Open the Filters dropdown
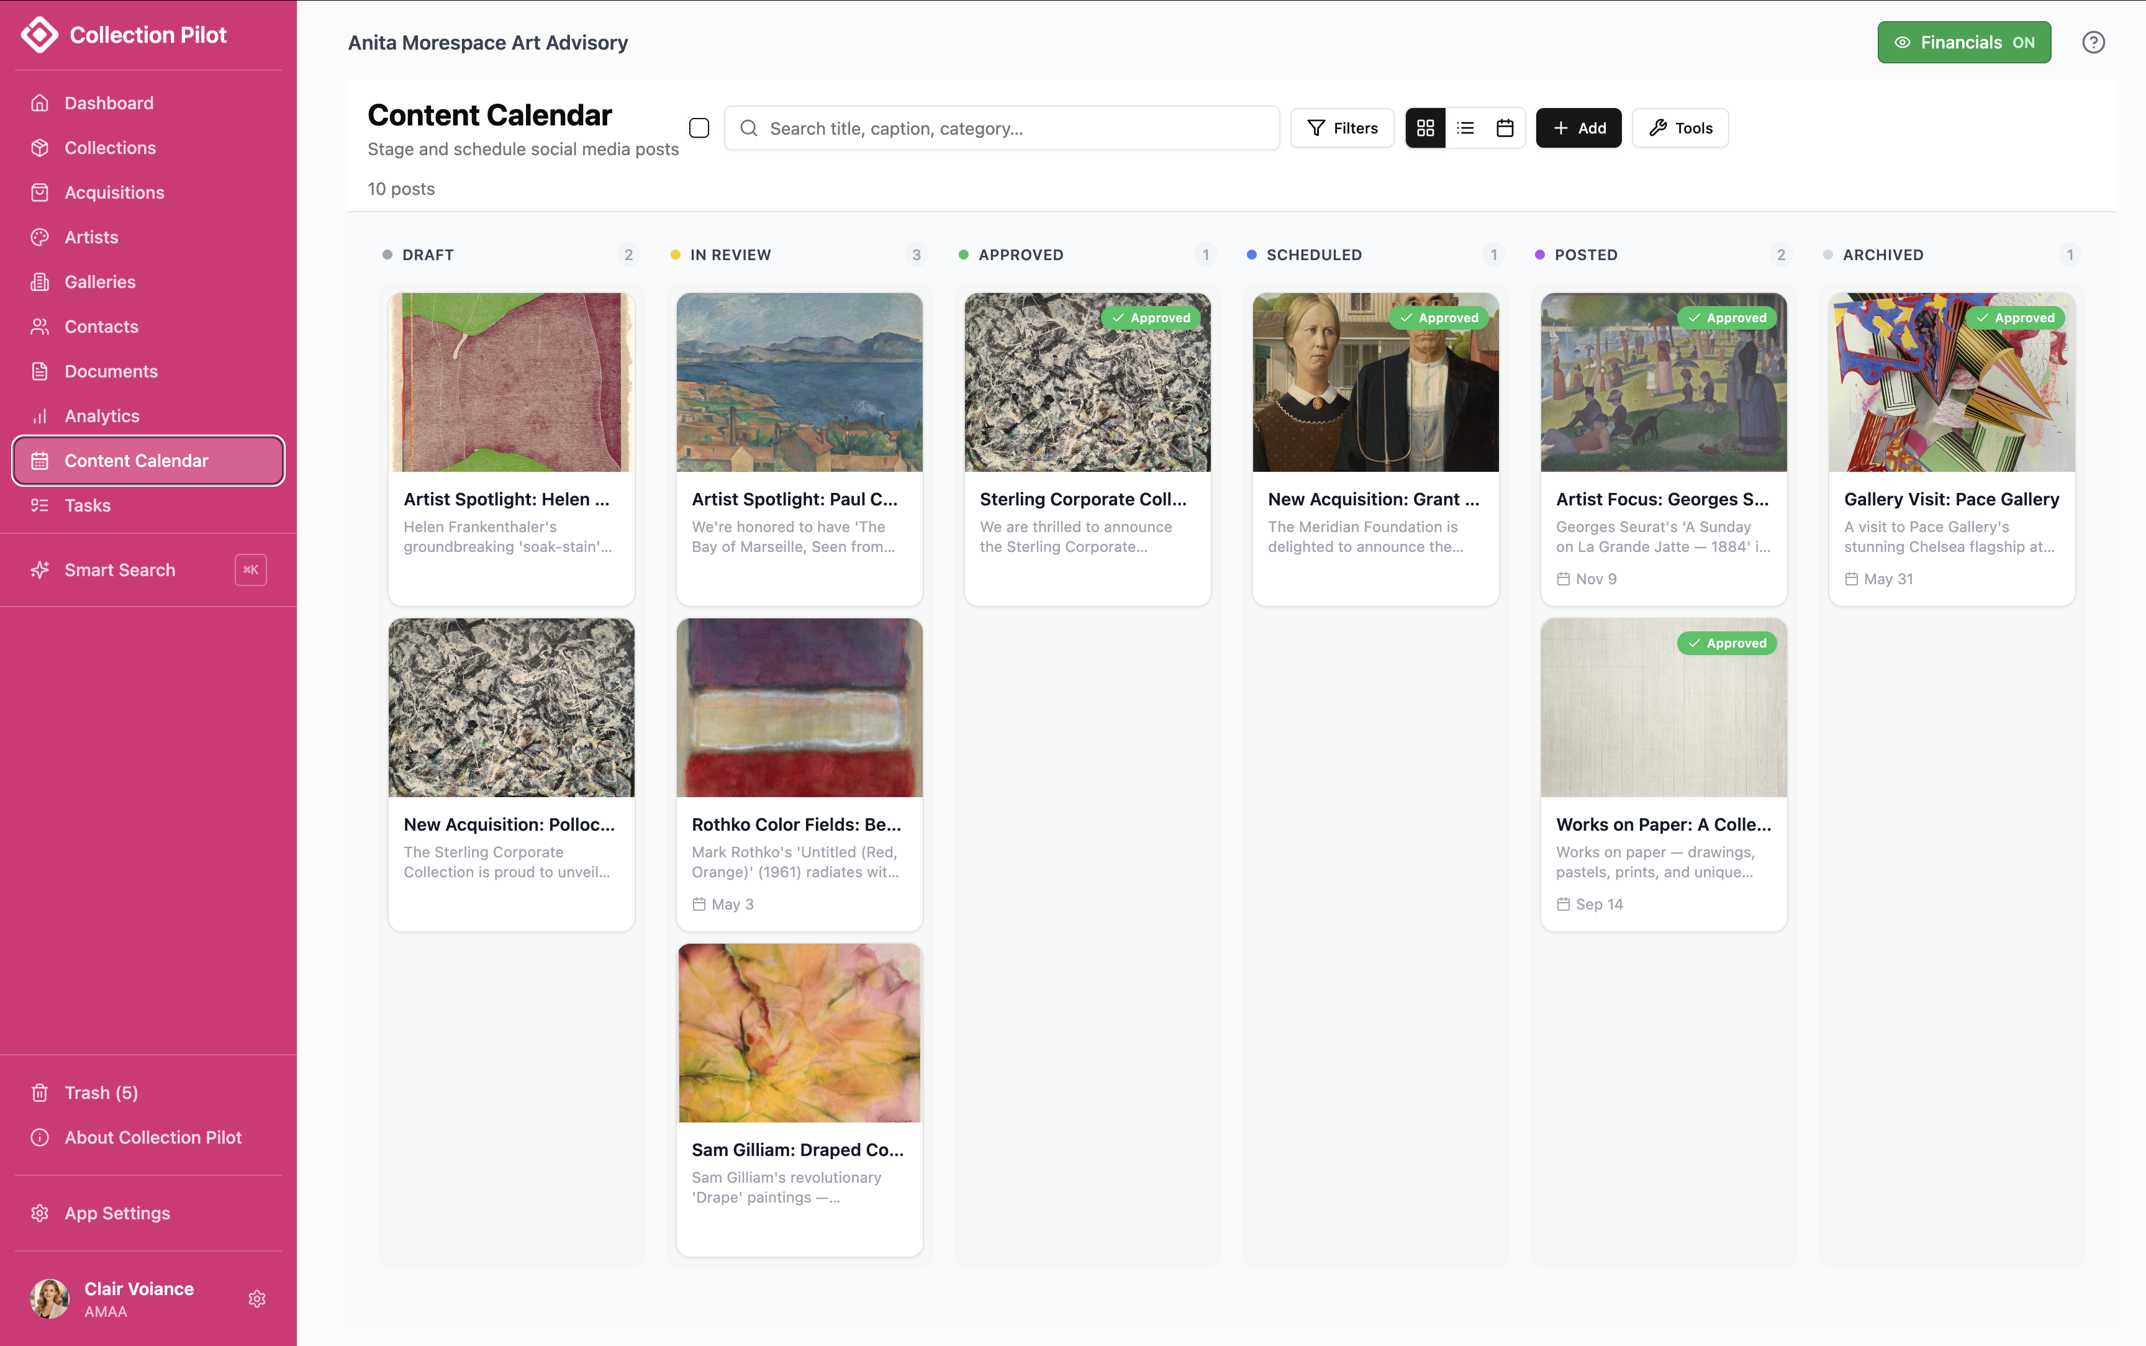This screenshot has width=2146, height=1346. pos(1342,128)
